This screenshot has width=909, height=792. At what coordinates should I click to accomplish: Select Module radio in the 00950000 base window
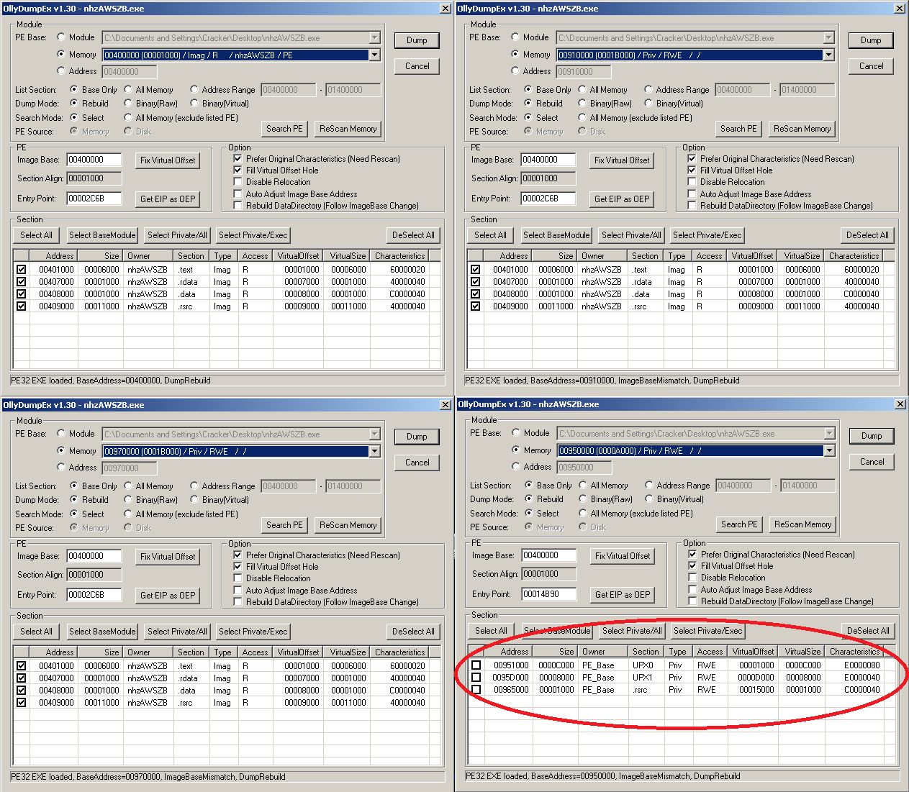point(516,433)
